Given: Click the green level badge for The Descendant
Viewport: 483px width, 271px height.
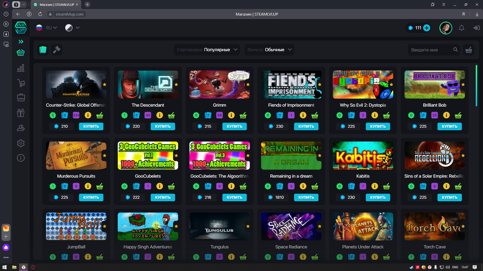Looking at the screenshot, I should click(x=124, y=115).
